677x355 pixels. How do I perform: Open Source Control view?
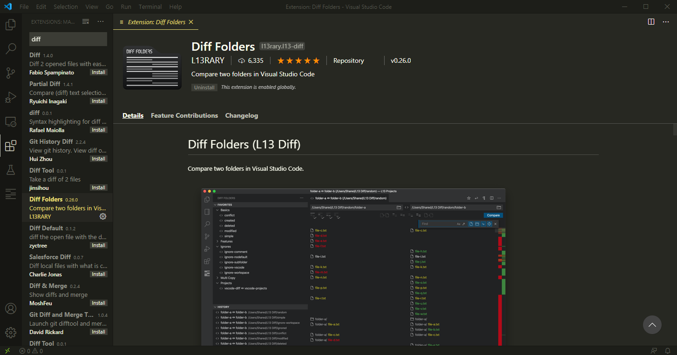[x=11, y=73]
